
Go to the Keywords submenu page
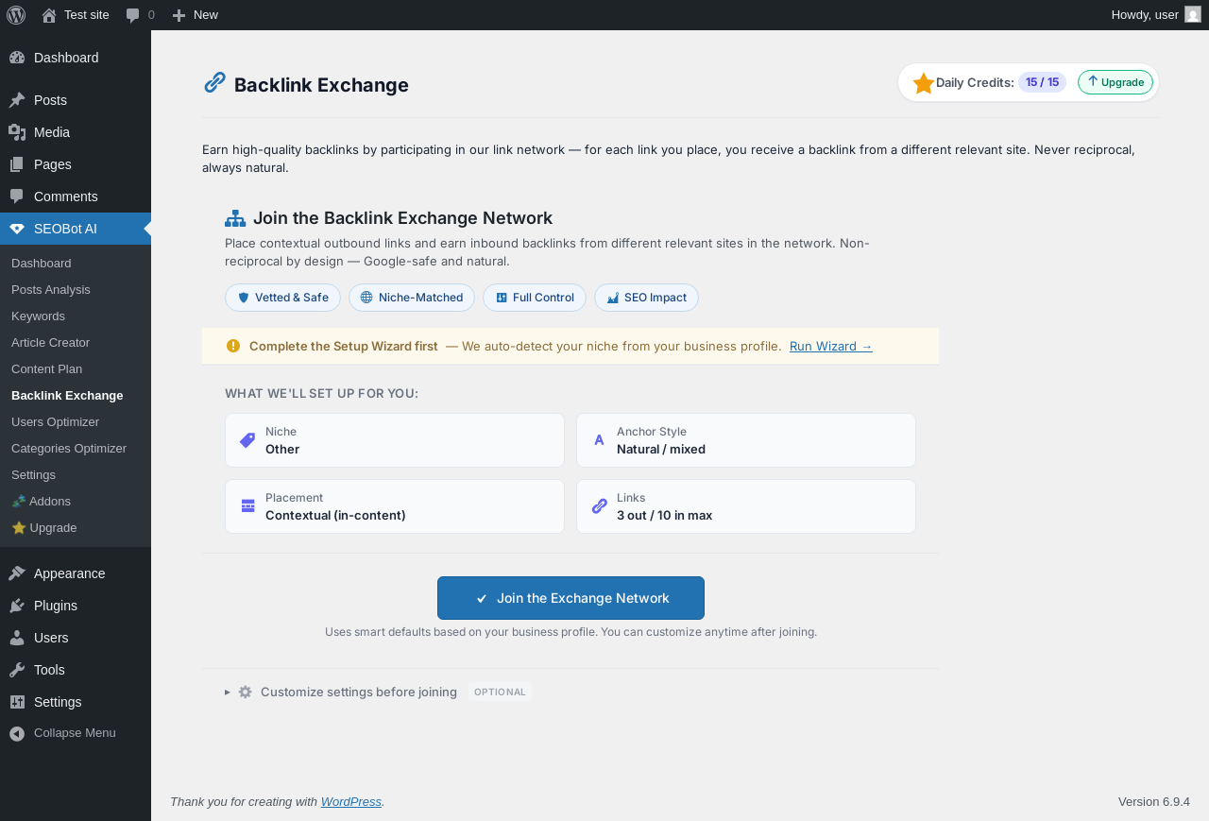(x=38, y=316)
